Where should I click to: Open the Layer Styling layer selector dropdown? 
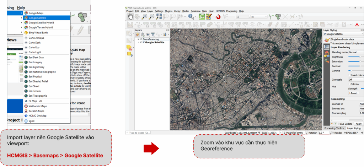[x=344, y=34]
